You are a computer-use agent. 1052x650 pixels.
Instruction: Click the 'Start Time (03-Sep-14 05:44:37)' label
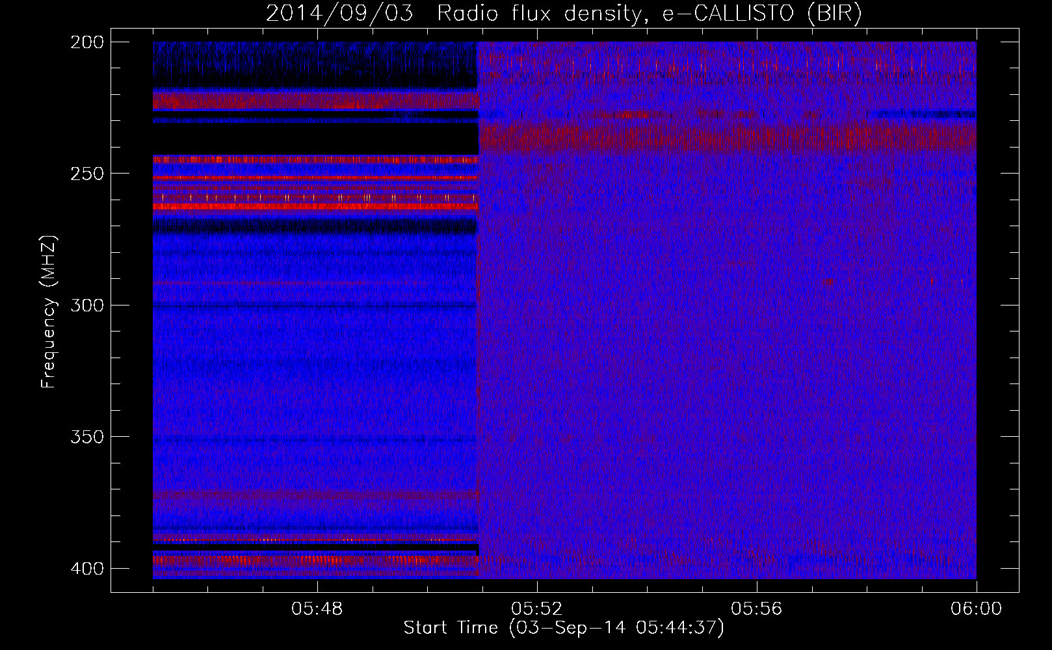pyautogui.click(x=564, y=628)
